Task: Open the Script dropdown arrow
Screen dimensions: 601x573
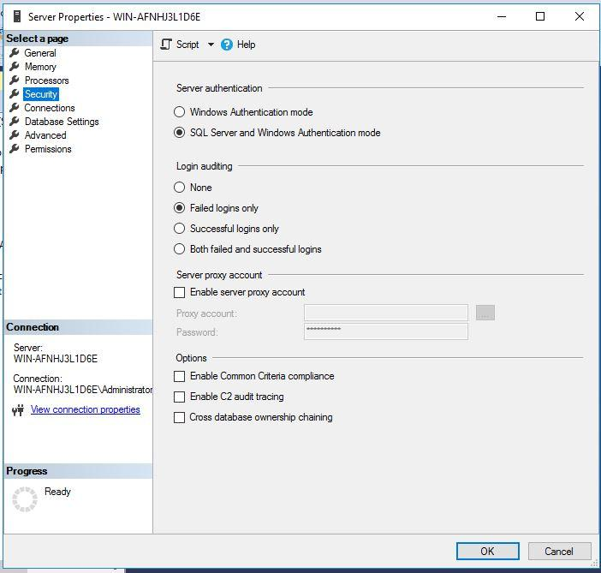Action: tap(211, 45)
